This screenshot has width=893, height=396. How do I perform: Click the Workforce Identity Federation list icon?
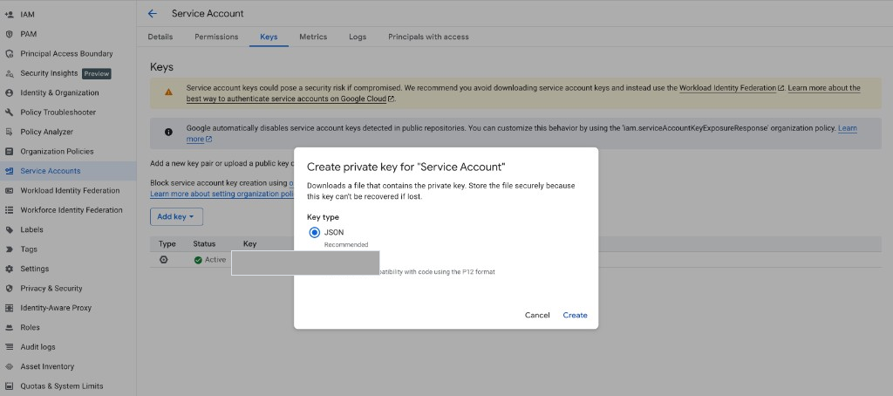pyautogui.click(x=9, y=210)
